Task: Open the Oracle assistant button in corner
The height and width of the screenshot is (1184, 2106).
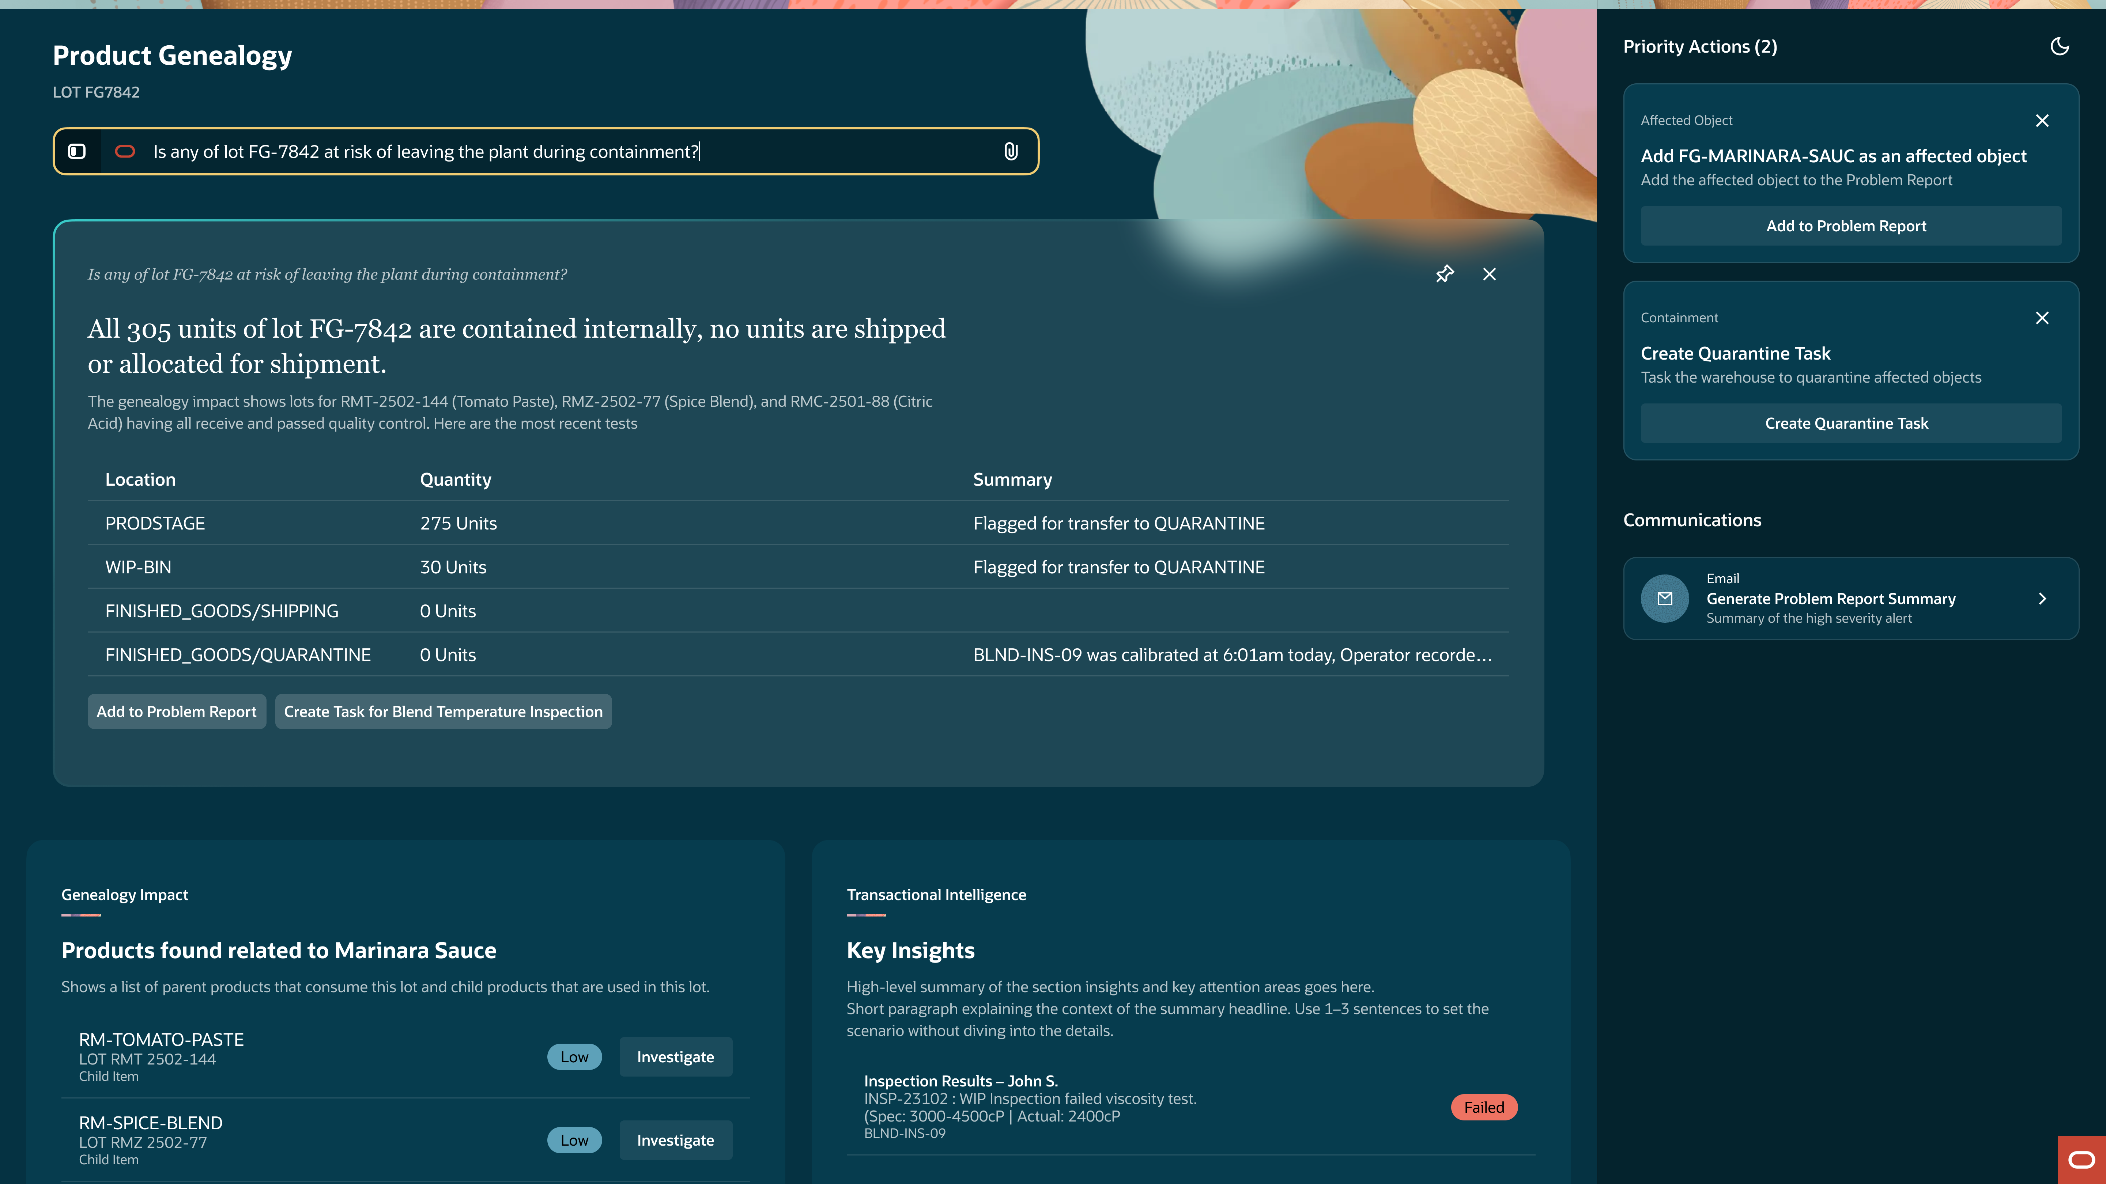Action: pos(2082,1160)
